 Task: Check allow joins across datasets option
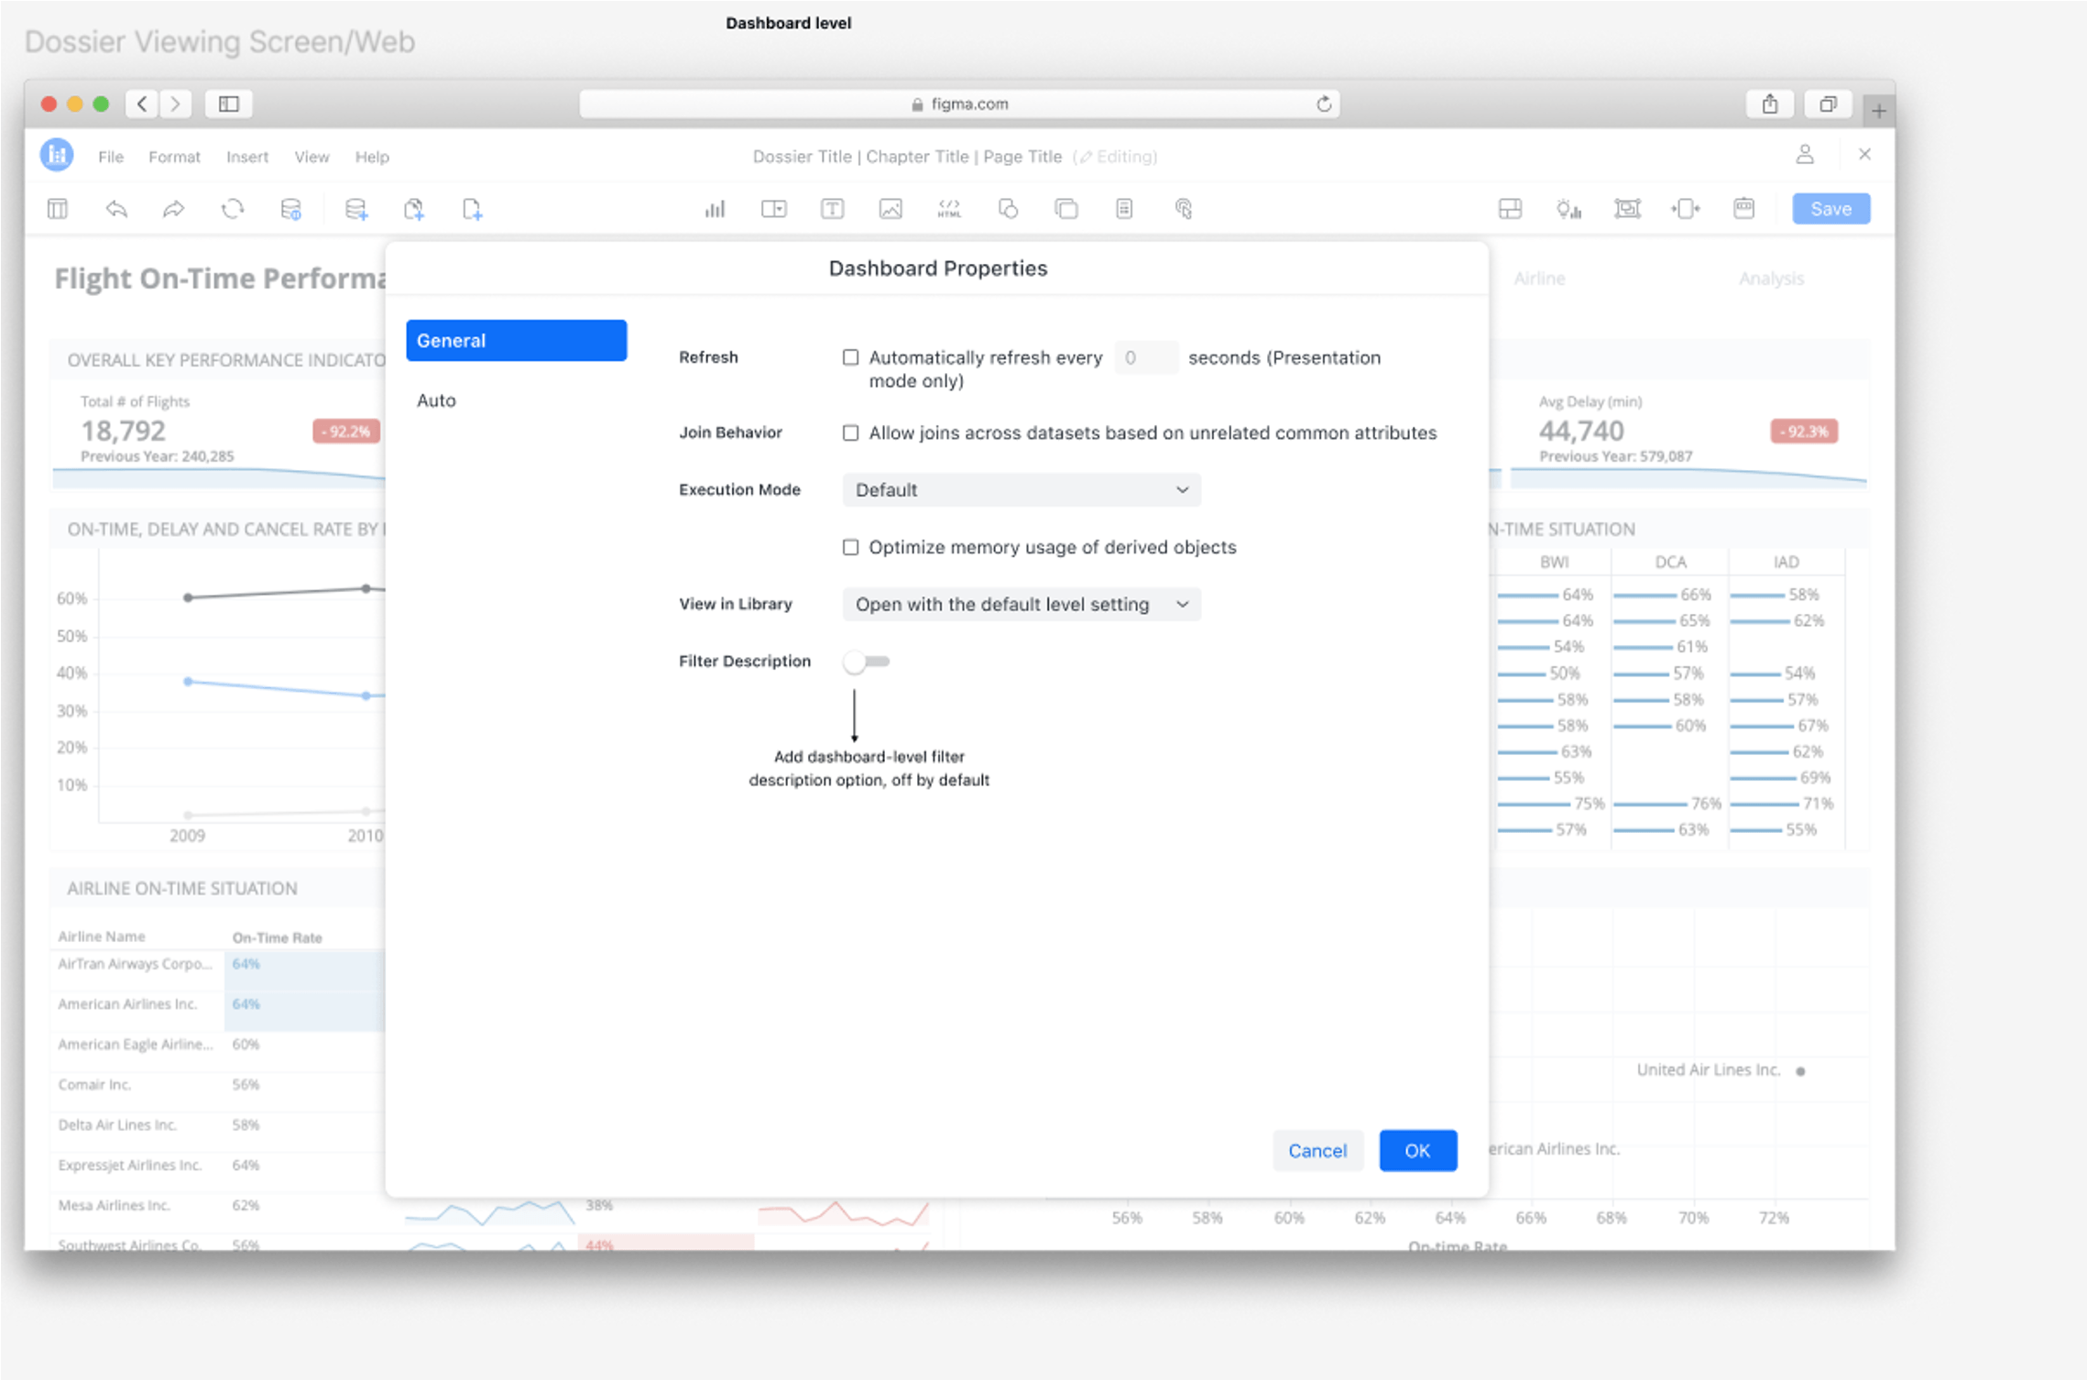point(850,433)
